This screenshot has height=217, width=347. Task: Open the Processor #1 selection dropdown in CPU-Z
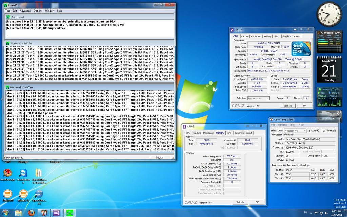pyautogui.click(x=259, y=98)
